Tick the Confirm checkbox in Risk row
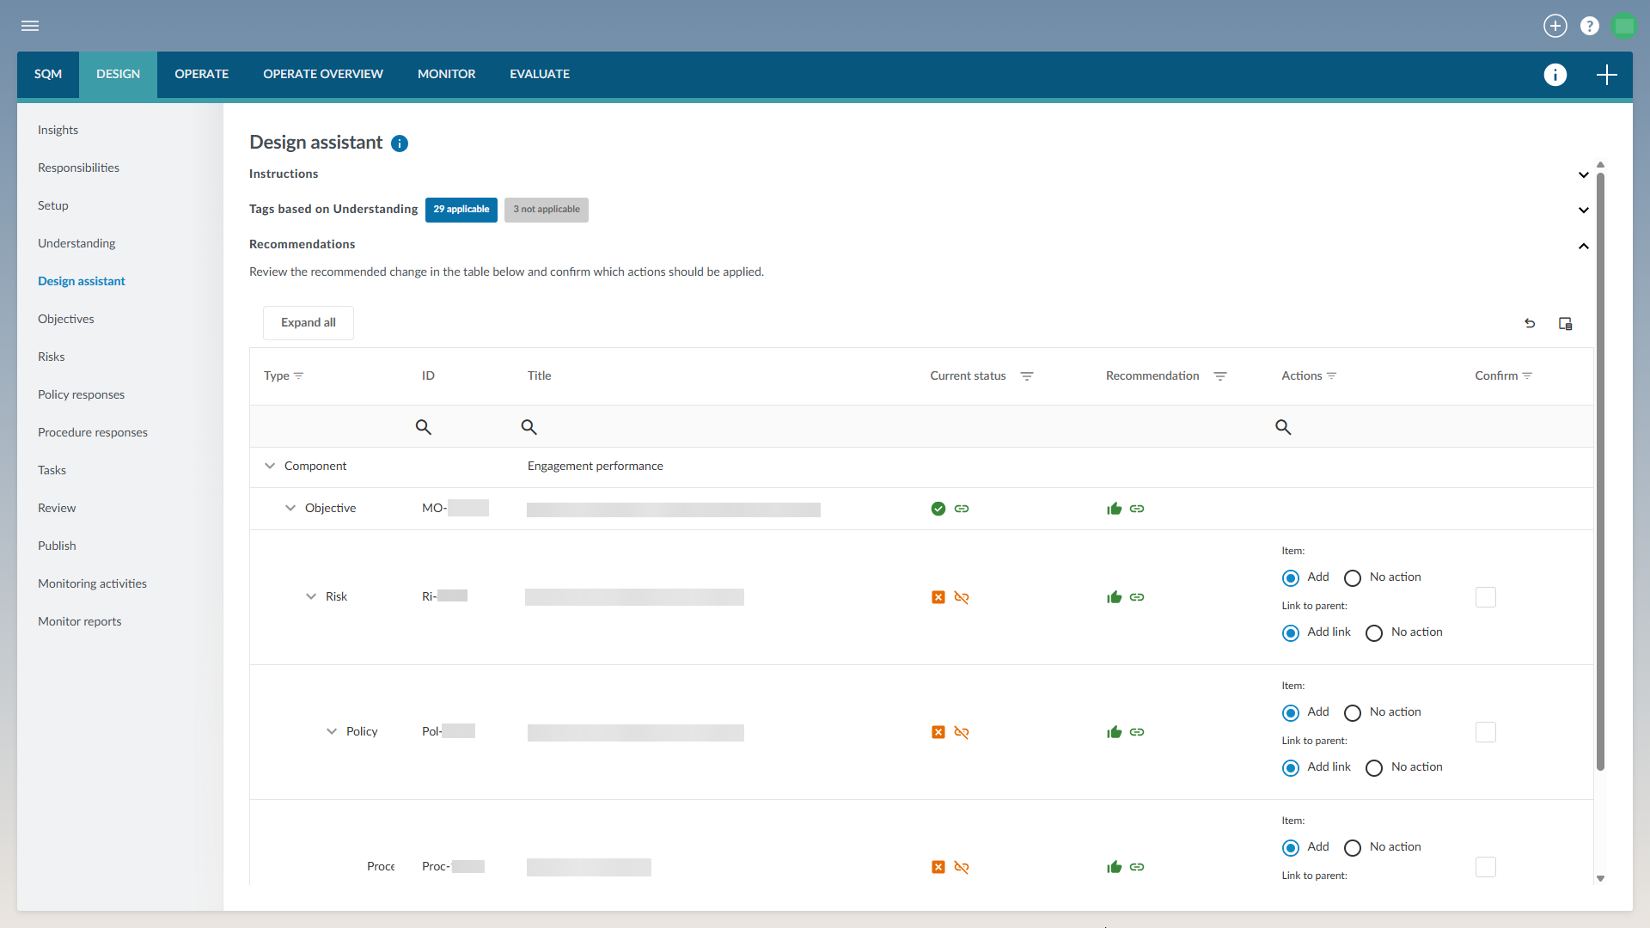Screen dimensions: 1650x928 coord(1485,597)
